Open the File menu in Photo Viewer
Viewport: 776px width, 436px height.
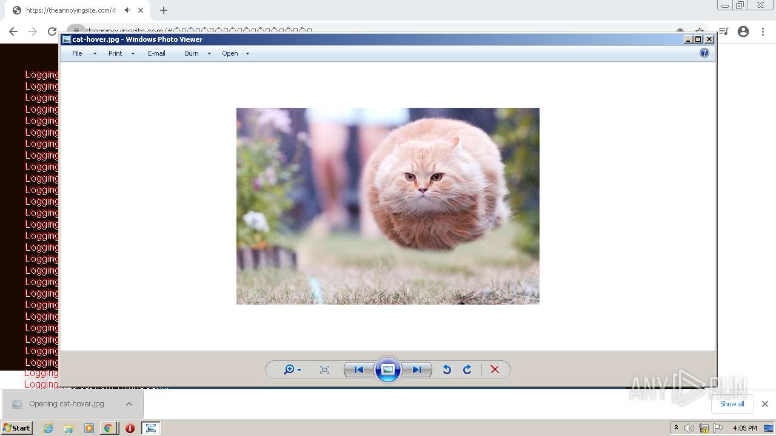tap(77, 53)
